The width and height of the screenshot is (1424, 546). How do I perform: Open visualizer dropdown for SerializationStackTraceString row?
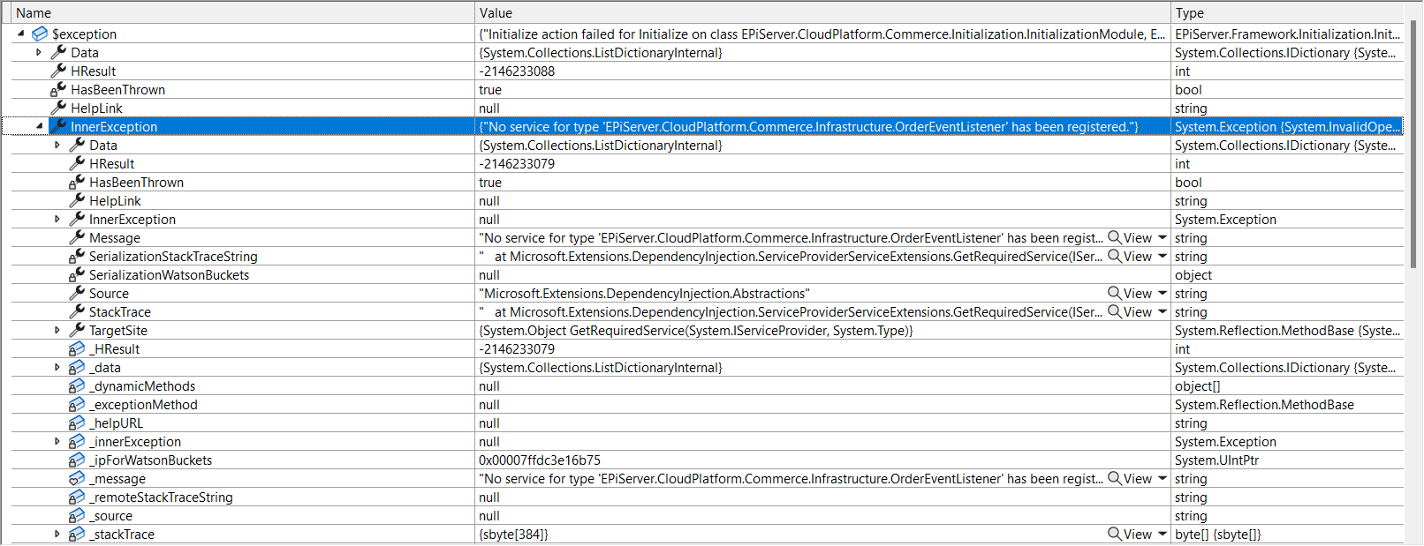[1163, 257]
